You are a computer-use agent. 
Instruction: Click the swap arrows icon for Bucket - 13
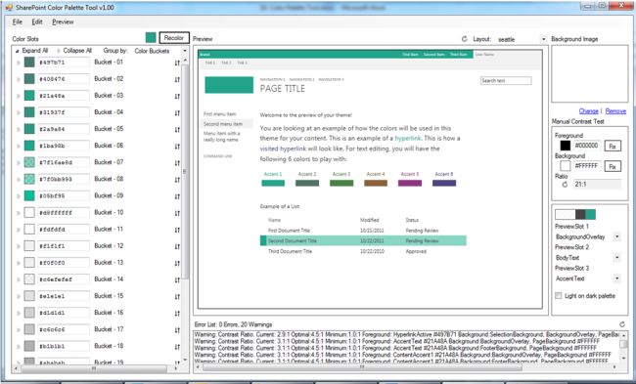click(x=177, y=263)
